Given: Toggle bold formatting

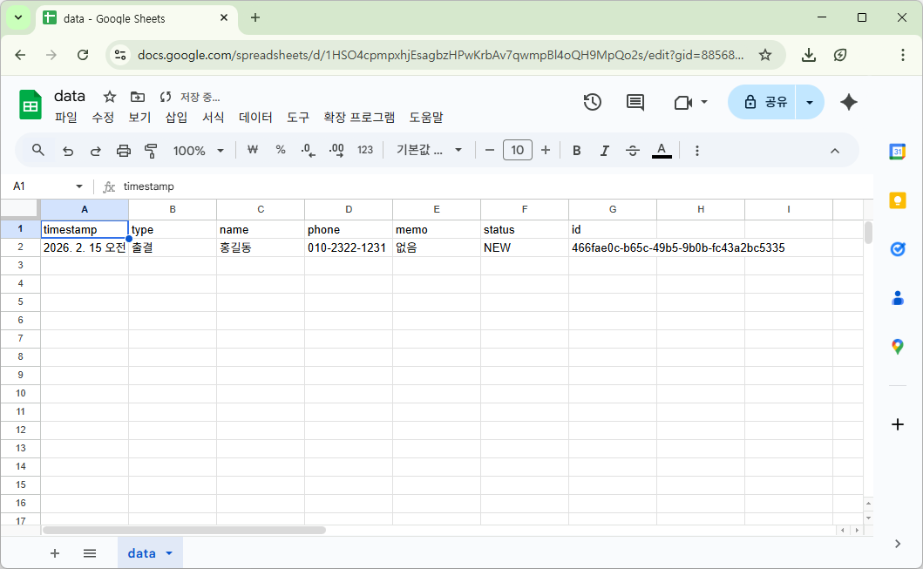Looking at the screenshot, I should click(576, 150).
